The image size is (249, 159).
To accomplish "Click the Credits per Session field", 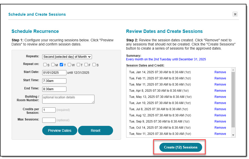I will [49, 110].
